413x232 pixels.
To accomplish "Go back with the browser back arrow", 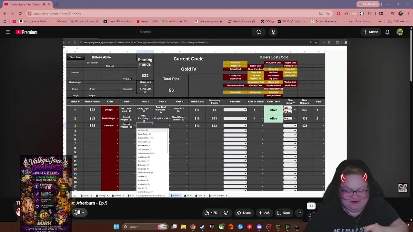I will pos(5,14).
